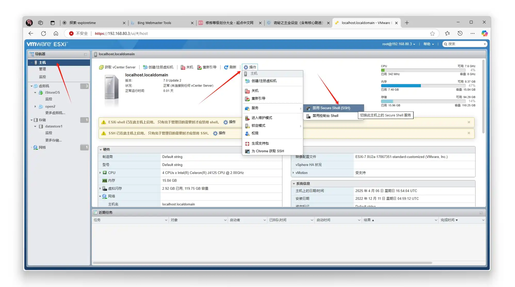Select 重新引导 in the actions dropdown menu
The width and height of the screenshot is (515, 287).
[x=272, y=98]
